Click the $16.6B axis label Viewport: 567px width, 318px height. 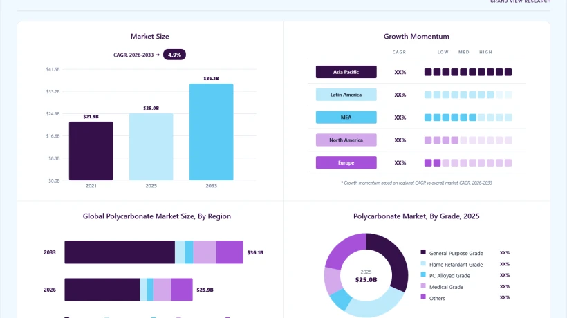pos(53,136)
